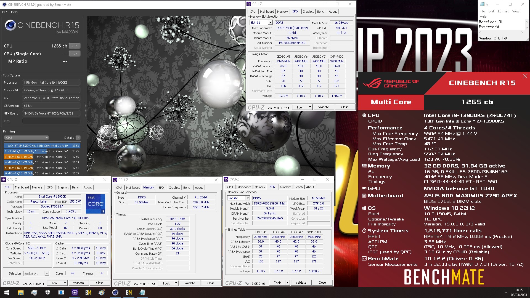Show hidden system tray icons chevron

[506, 292]
